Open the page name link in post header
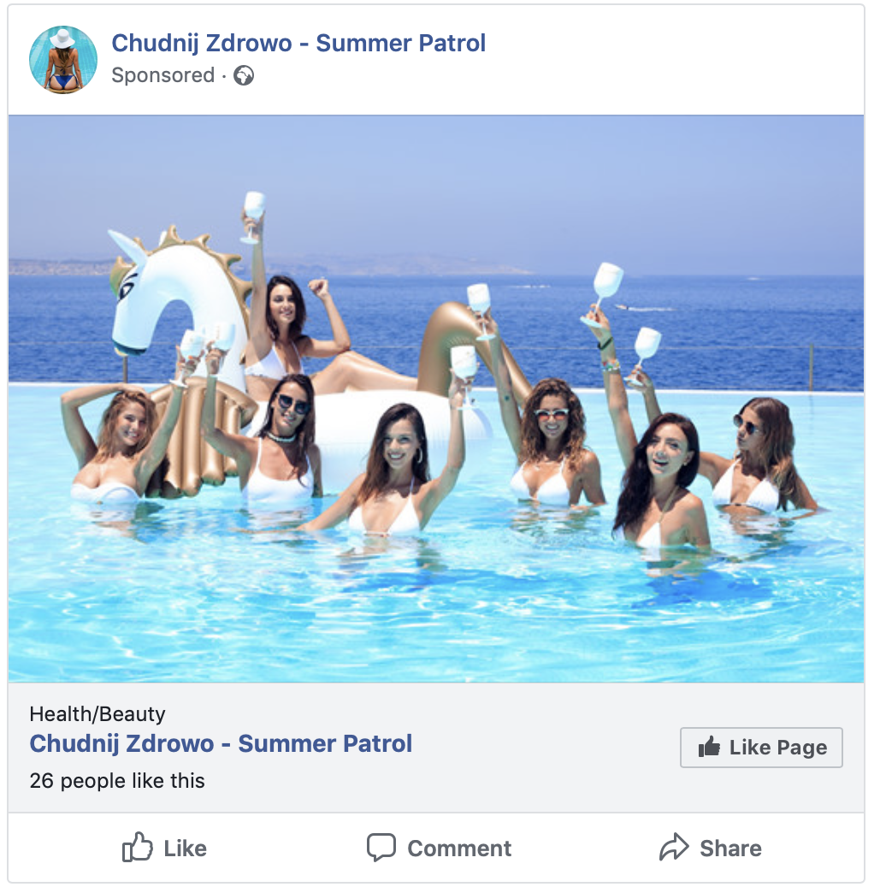The image size is (886, 893). [x=298, y=43]
